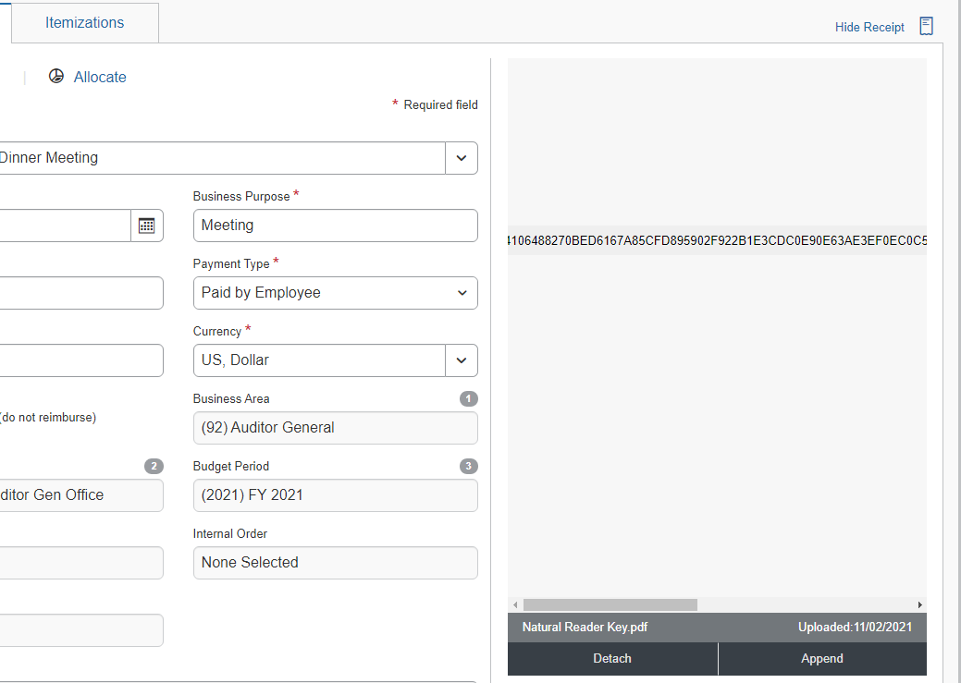Click the Allocate link
Image resolution: width=961 pixels, height=683 pixels.
coord(100,78)
